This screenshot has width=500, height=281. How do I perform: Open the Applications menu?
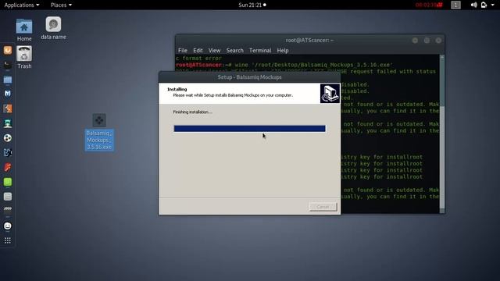pos(22,5)
